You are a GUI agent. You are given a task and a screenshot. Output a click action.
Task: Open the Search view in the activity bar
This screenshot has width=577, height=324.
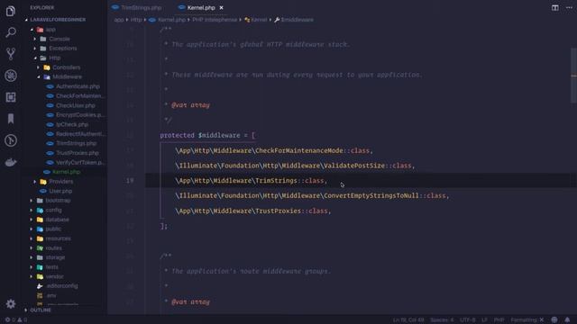[x=11, y=32]
